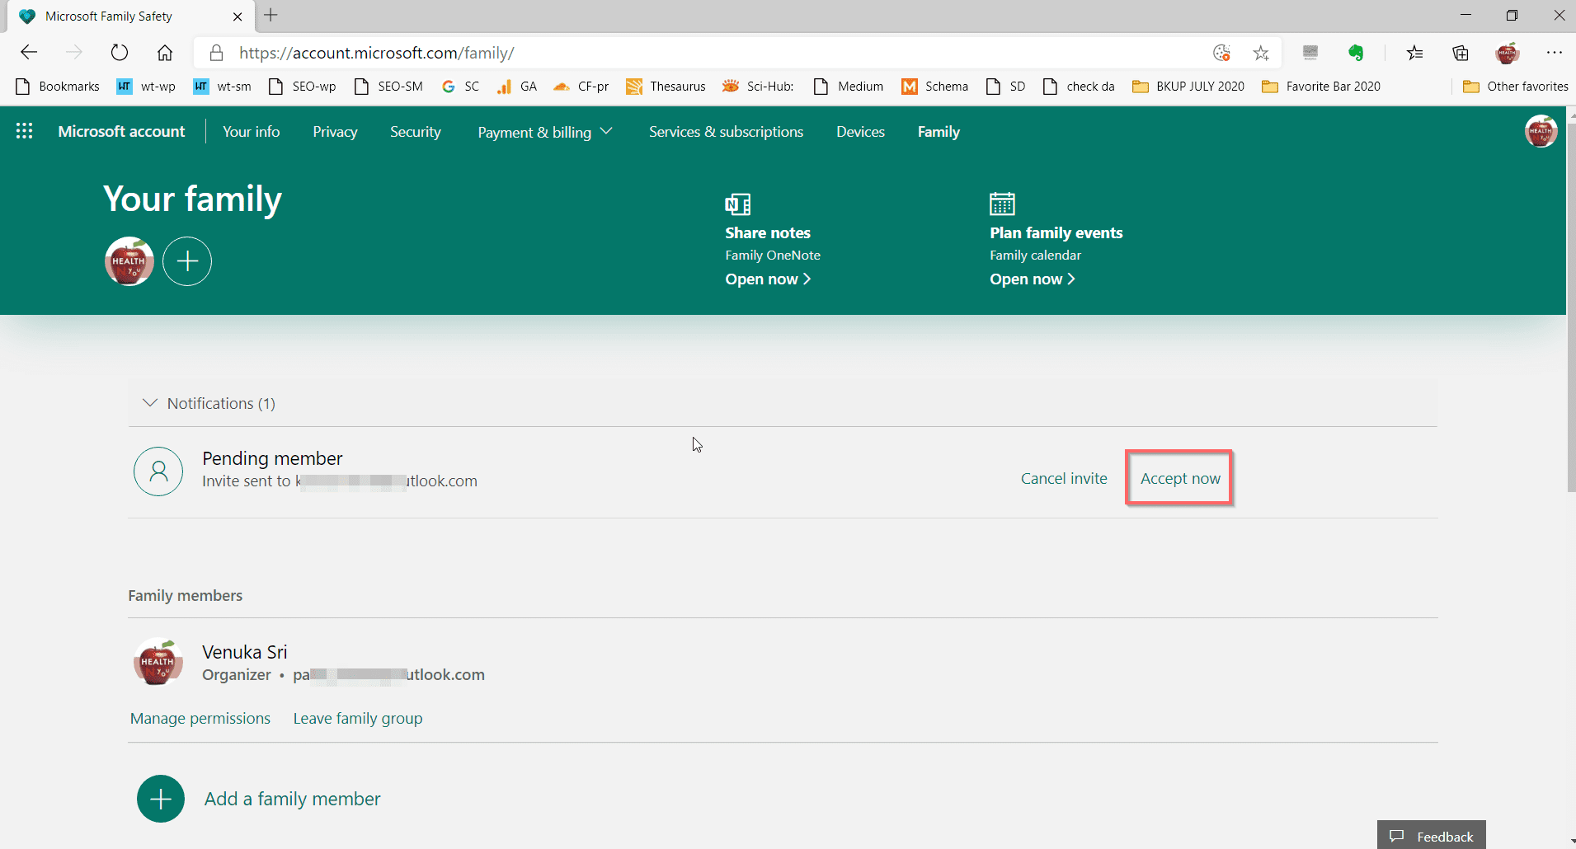Viewport: 1576px width, 849px height.
Task: Open the Evernote extension icon
Action: pos(1356,53)
